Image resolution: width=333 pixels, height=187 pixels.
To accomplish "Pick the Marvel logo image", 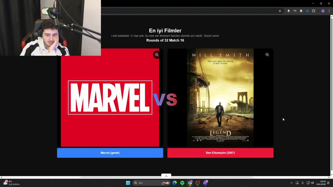I will pyautogui.click(x=110, y=98).
